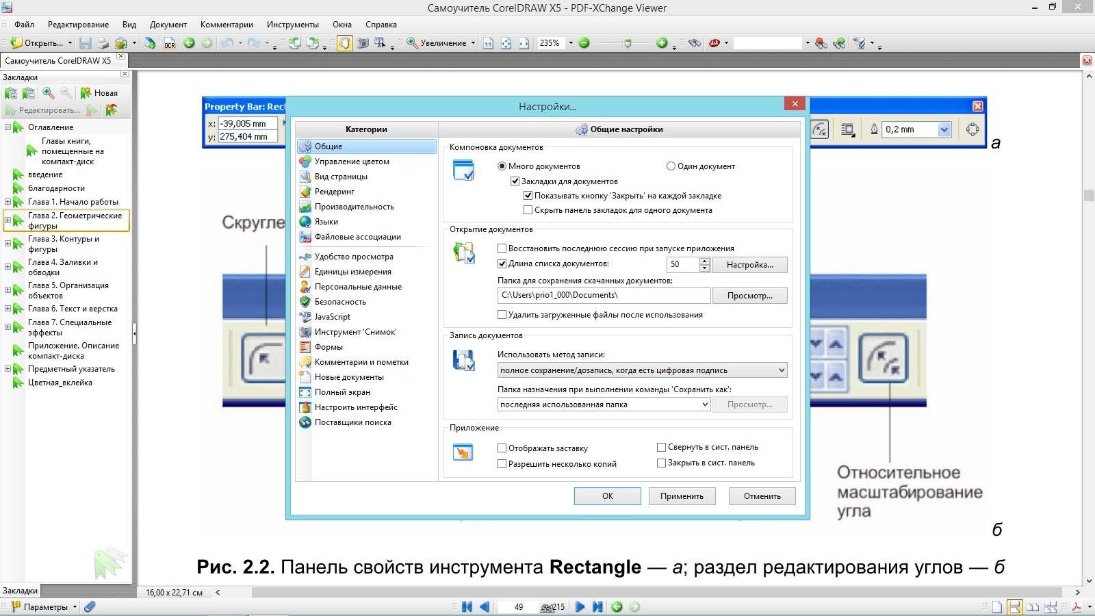This screenshot has width=1095, height=616.
Task: Open the 'Файл' menu
Action: click(24, 25)
